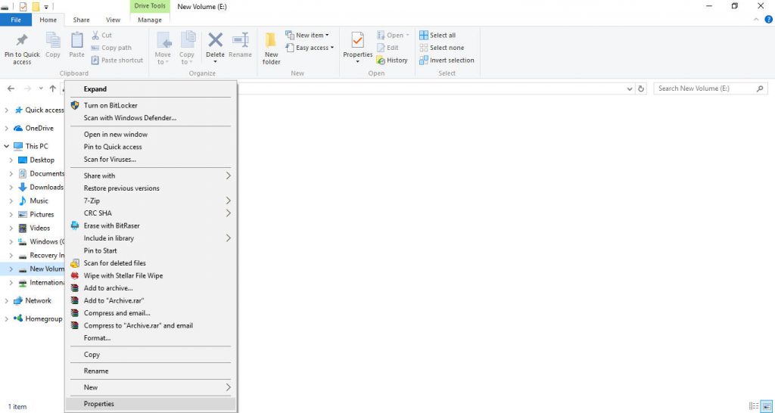The height and width of the screenshot is (413, 775).
Task: Choose Add to archive...
Action: coord(151,288)
